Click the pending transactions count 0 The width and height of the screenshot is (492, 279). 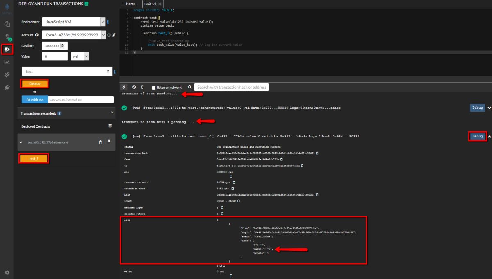coord(142,87)
